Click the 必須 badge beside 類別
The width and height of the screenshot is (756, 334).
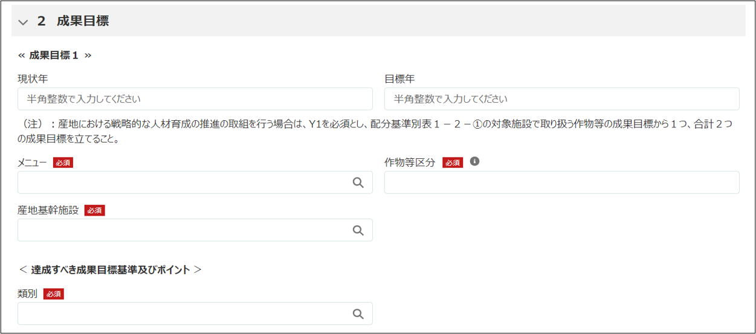click(x=53, y=294)
